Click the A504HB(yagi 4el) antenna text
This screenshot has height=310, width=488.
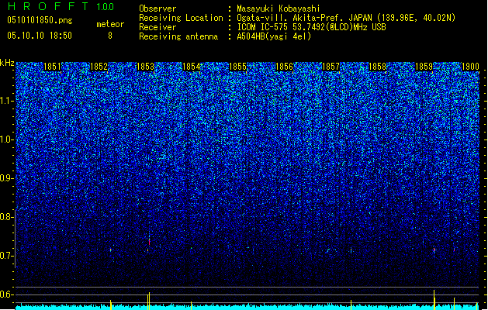tap(274, 36)
